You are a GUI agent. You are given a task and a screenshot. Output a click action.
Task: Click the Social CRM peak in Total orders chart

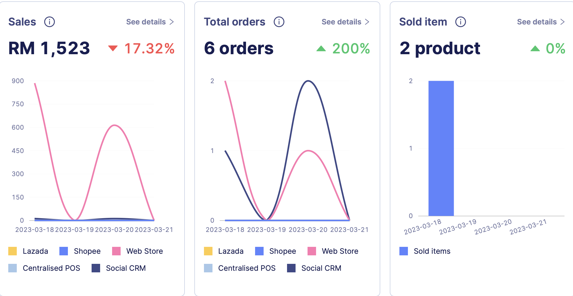pos(308,81)
